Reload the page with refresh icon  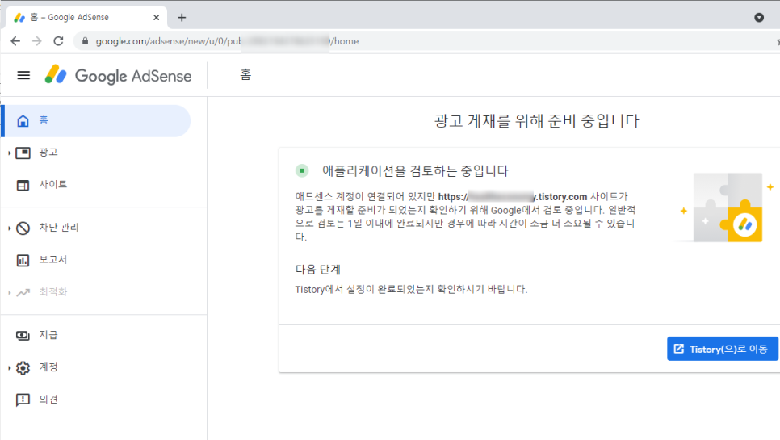click(x=58, y=41)
